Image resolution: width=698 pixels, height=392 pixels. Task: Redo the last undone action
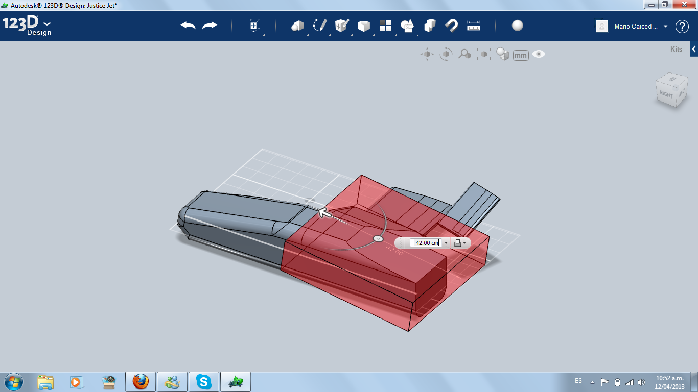[210, 26]
